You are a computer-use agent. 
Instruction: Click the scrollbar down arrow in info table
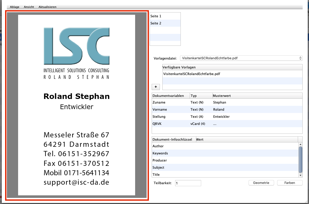(x=301, y=175)
